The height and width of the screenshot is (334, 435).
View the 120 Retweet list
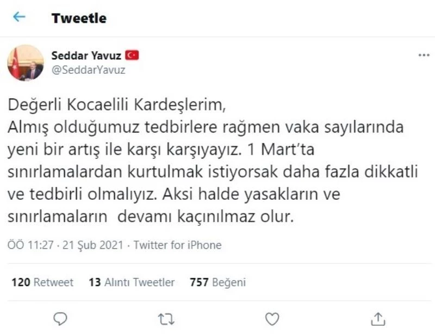tap(42, 282)
